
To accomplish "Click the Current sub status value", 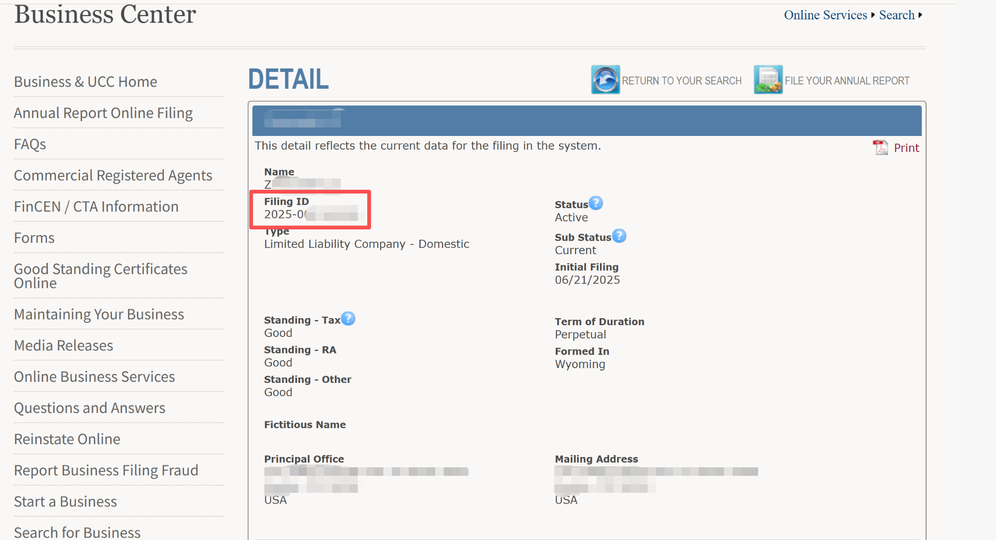I will (575, 250).
